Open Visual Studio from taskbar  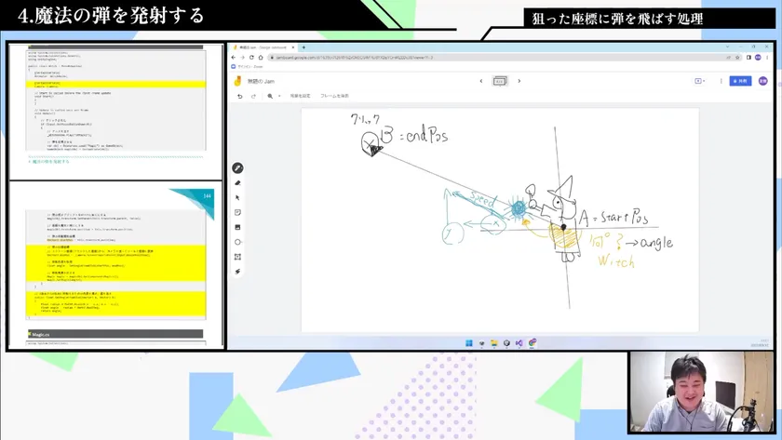click(519, 343)
